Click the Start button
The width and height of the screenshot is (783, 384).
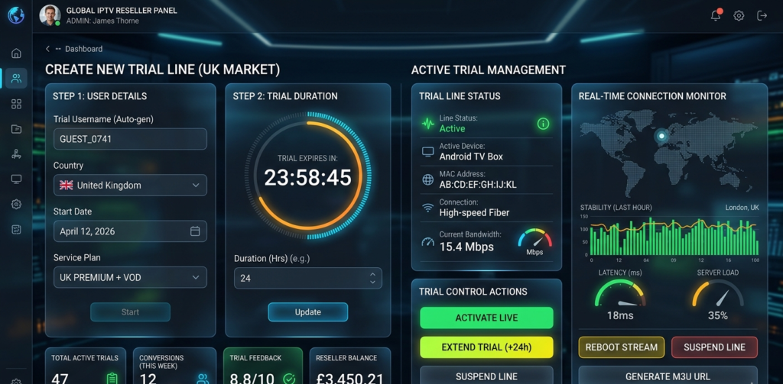tap(130, 312)
